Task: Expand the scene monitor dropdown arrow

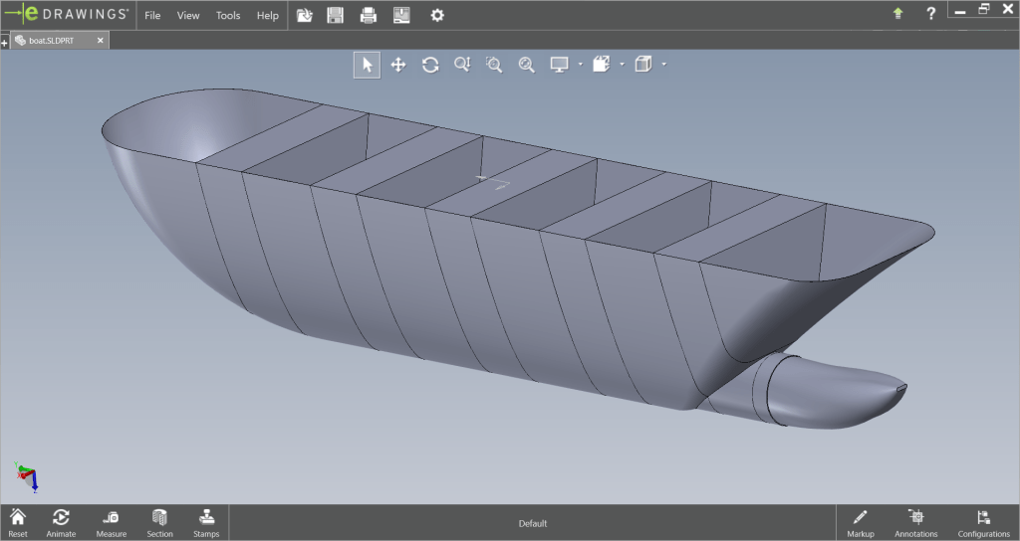Action: click(580, 65)
